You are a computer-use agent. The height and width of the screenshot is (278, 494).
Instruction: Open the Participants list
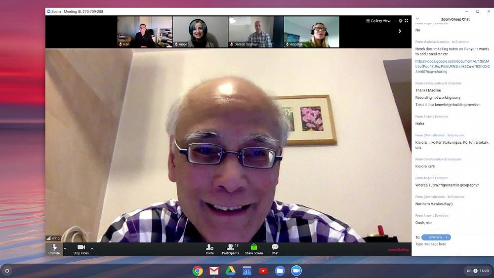(230, 249)
